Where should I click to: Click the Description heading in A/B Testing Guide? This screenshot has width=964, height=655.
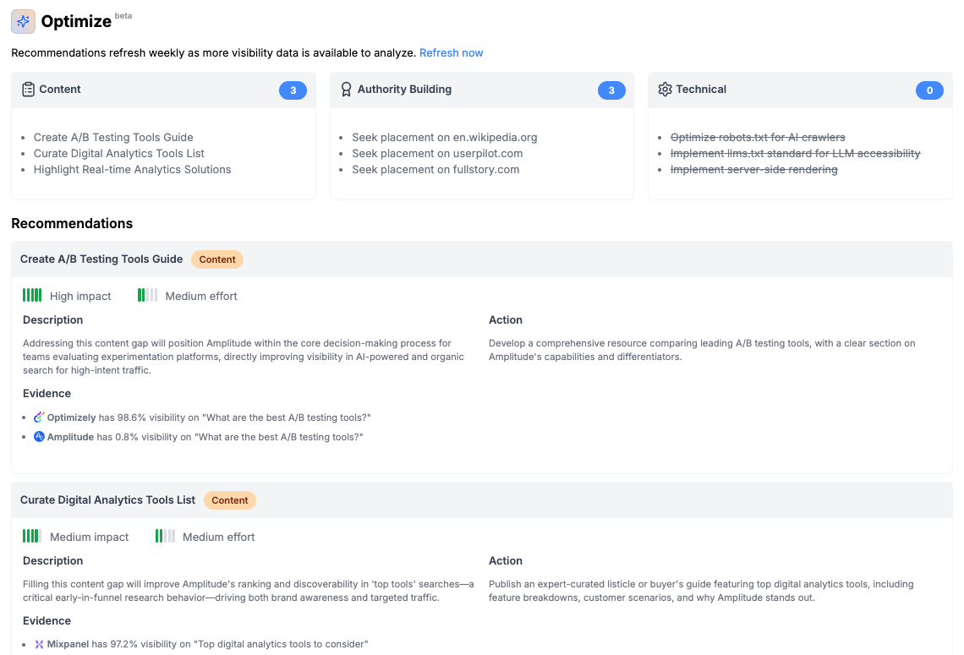pos(53,320)
